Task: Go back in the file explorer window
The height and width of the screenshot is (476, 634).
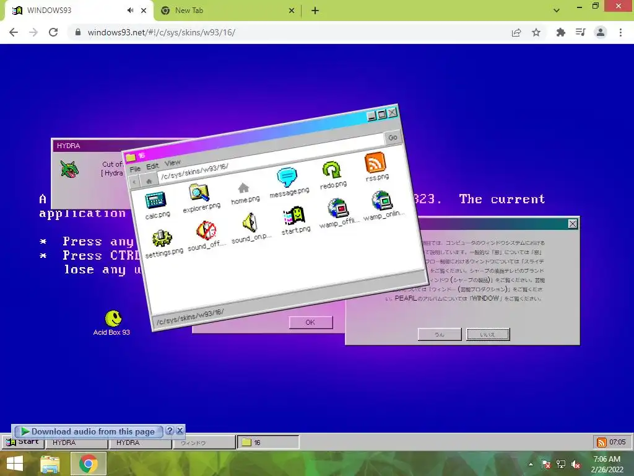Action: click(x=134, y=183)
